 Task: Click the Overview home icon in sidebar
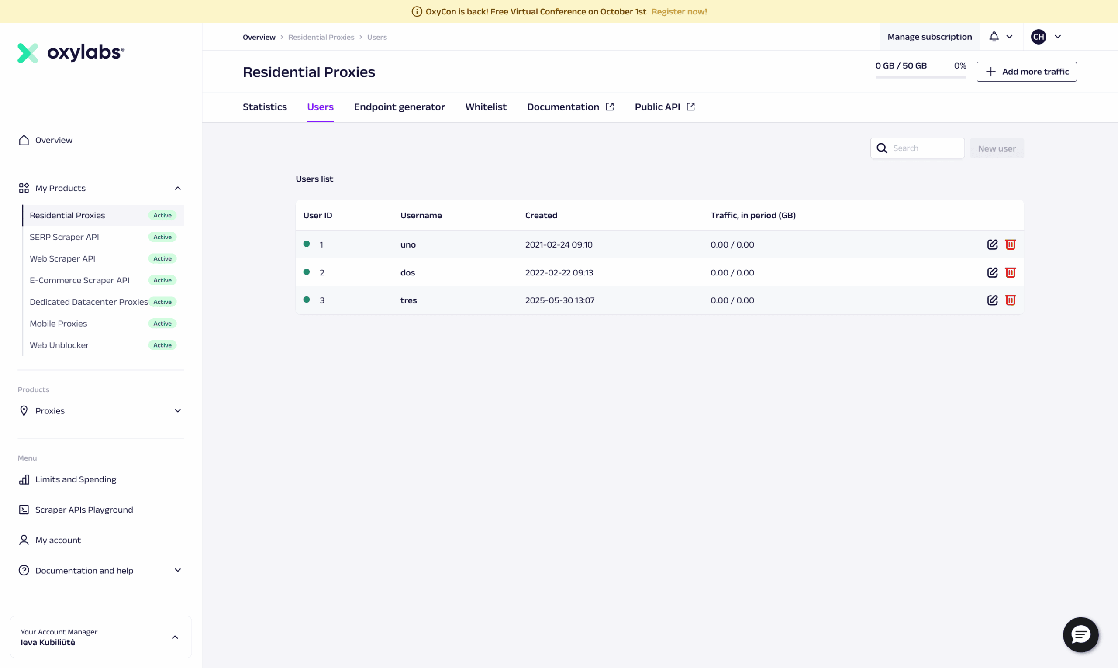click(24, 140)
